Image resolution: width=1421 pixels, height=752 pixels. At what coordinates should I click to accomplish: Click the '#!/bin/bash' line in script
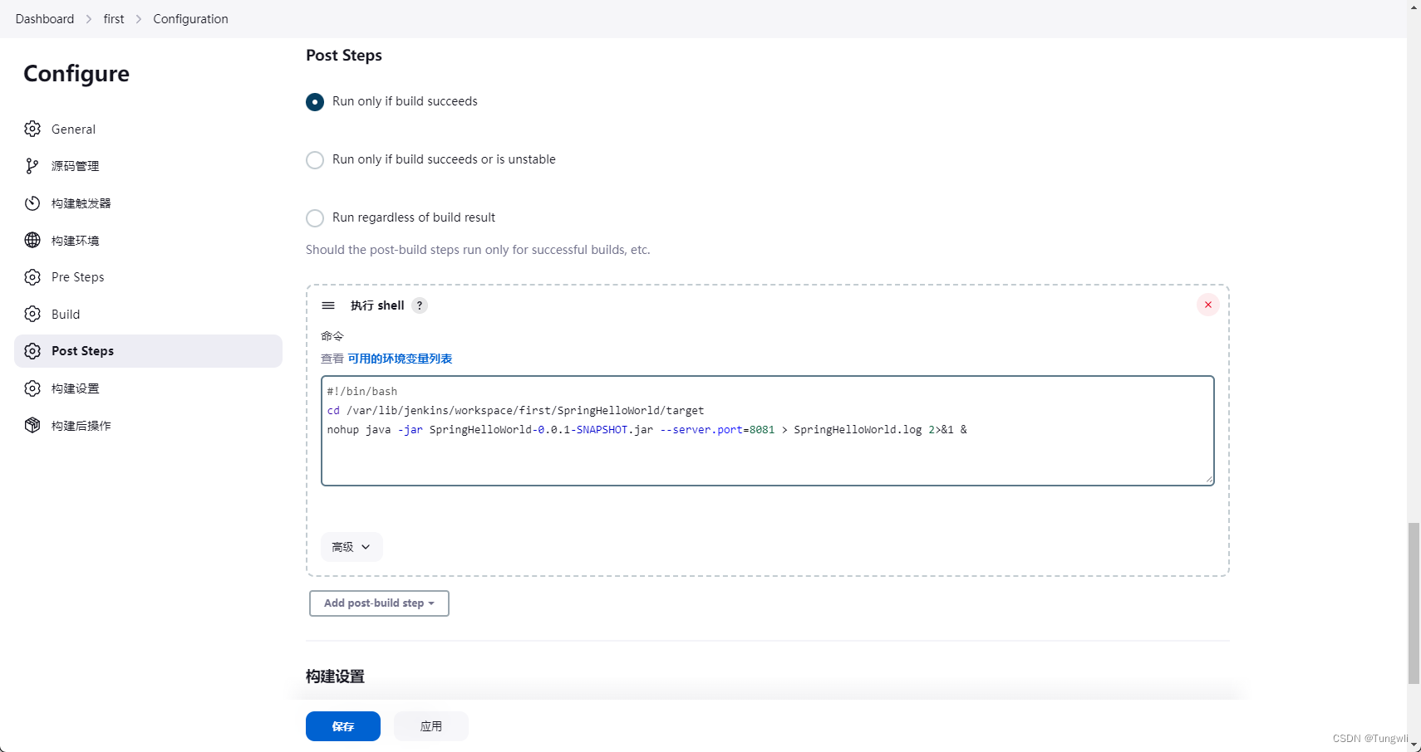point(362,392)
